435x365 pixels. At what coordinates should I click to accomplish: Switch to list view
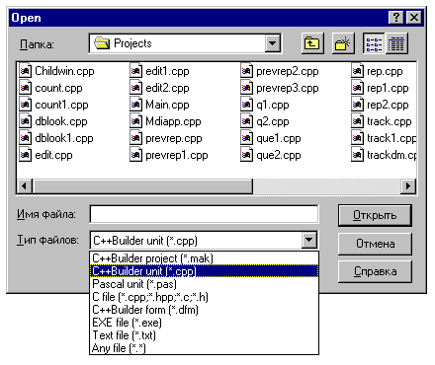[374, 43]
